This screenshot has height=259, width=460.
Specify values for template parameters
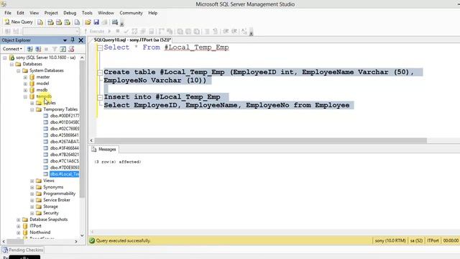click(x=244, y=31)
